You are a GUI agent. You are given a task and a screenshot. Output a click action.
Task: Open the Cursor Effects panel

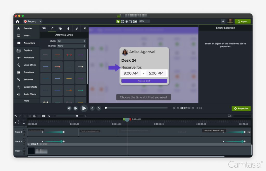[x=26, y=87]
